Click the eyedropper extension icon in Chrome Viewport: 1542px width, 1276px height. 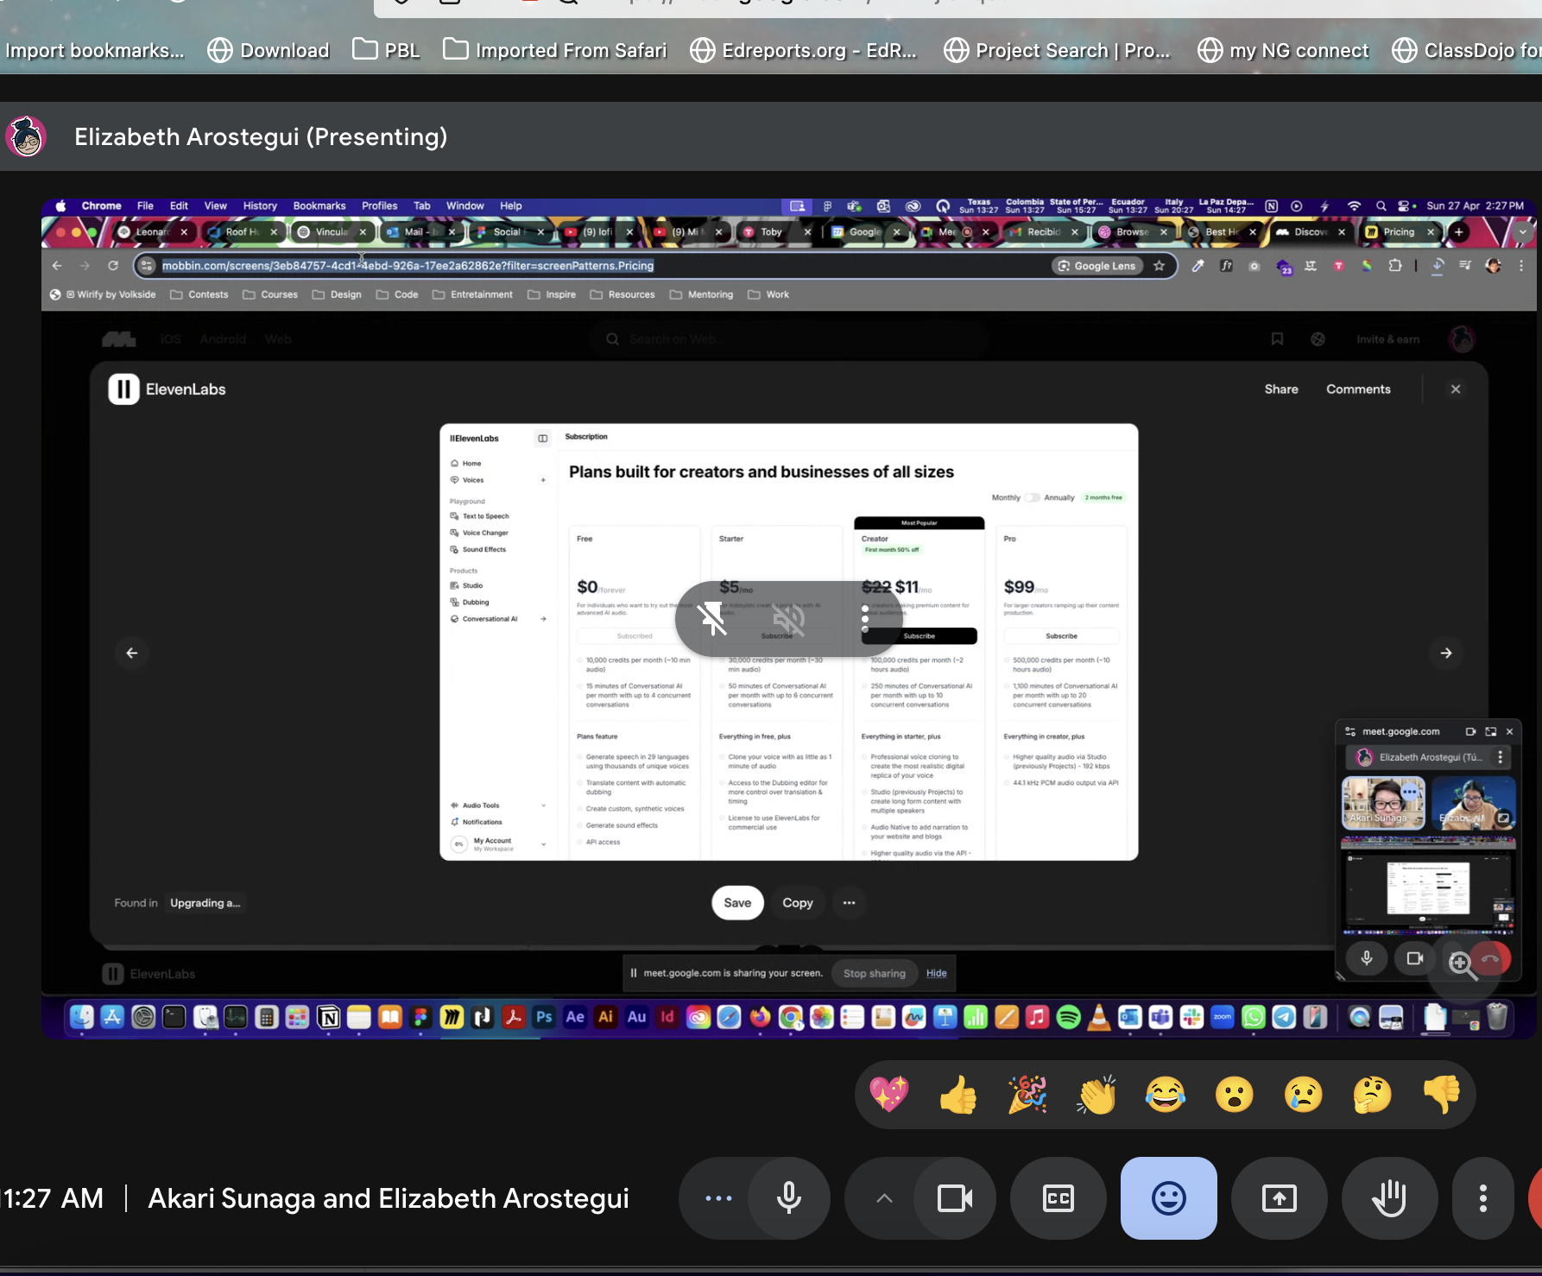tap(1198, 266)
